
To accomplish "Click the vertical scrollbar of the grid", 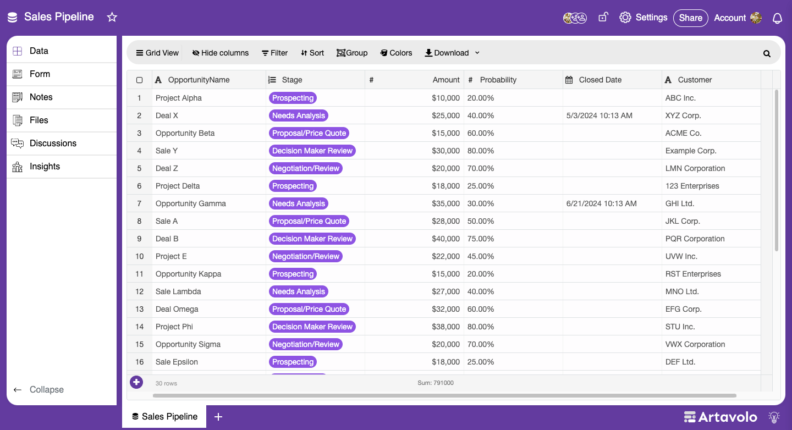I will pos(776,170).
